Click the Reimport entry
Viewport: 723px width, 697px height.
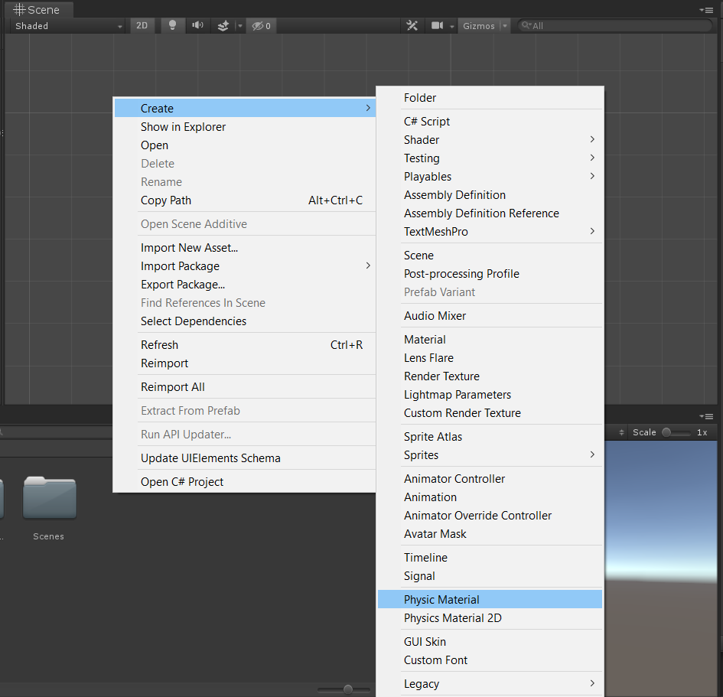(245, 363)
